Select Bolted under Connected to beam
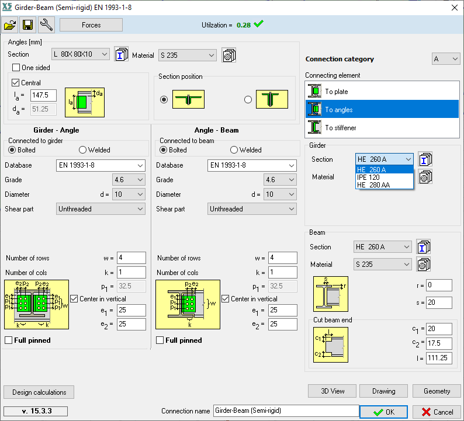The image size is (464, 421). (164, 150)
